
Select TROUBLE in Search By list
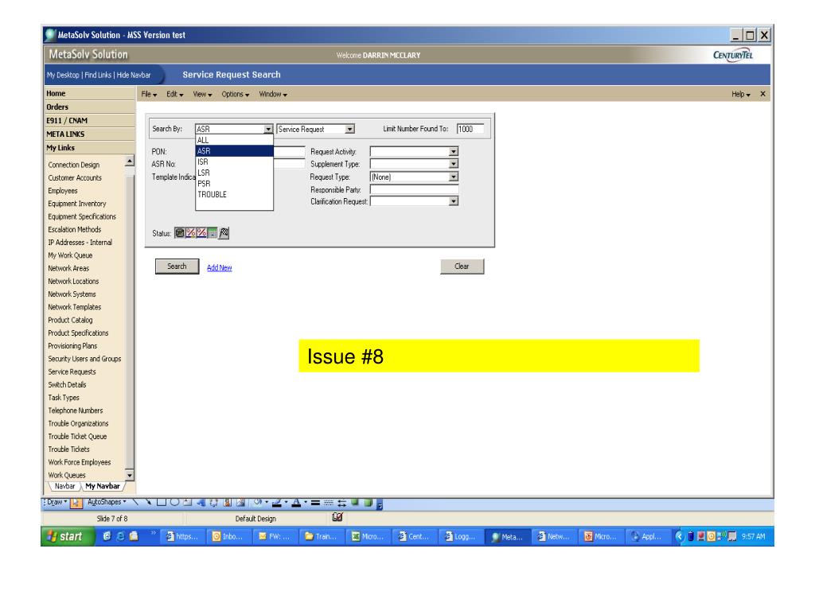point(235,194)
